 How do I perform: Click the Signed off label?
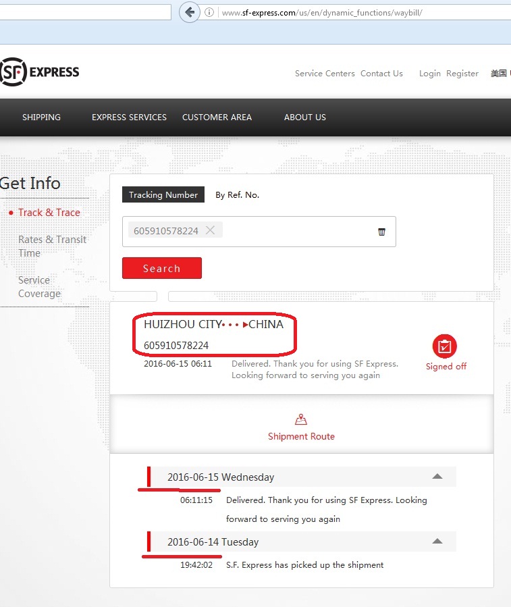[x=446, y=366]
